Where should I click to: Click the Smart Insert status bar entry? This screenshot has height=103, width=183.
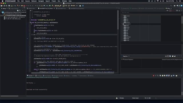point(135,98)
